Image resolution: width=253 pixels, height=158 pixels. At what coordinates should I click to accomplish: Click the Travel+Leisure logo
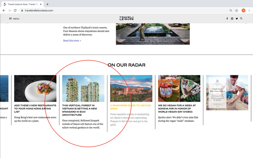click(x=126, y=18)
